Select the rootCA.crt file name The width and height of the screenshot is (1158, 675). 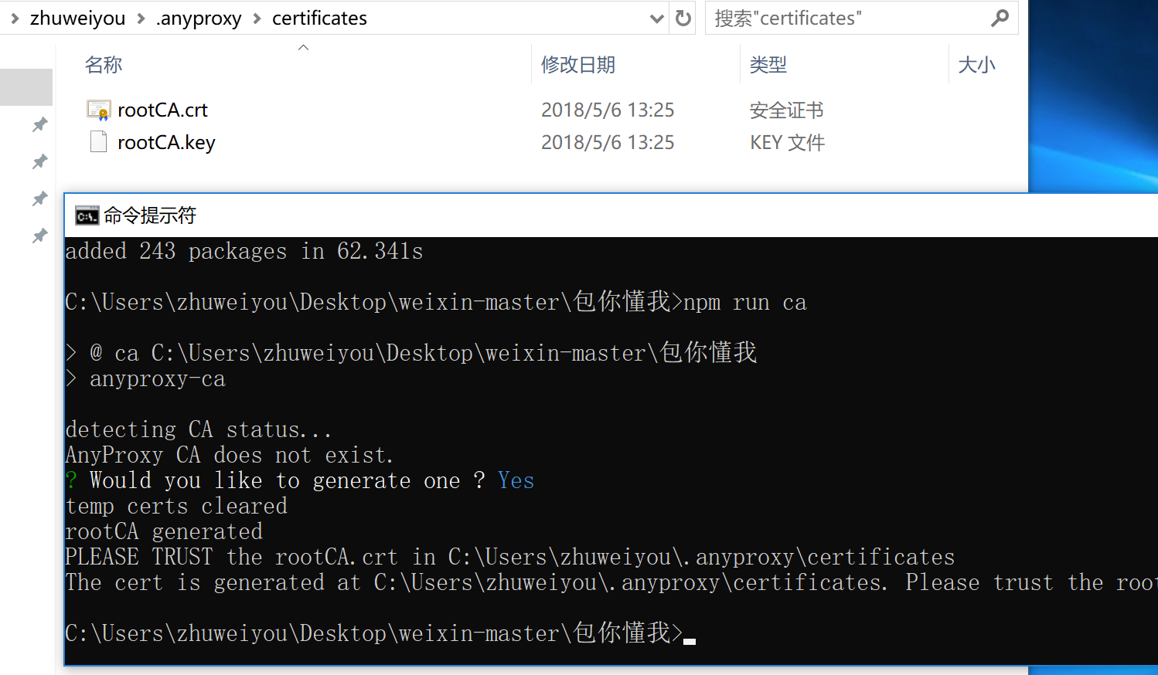click(162, 110)
